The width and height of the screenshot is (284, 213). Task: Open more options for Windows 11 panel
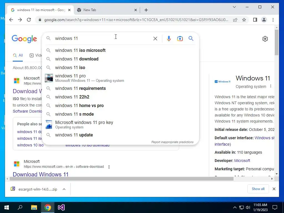coord(271,86)
